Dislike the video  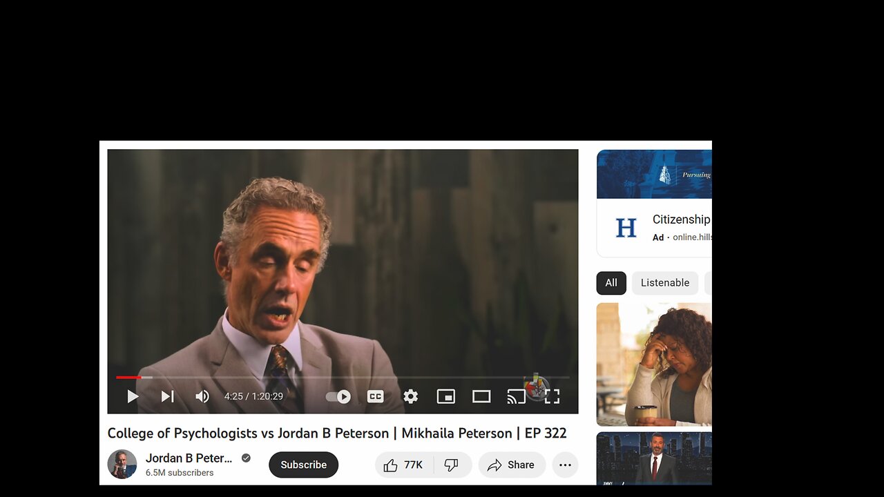[452, 465]
